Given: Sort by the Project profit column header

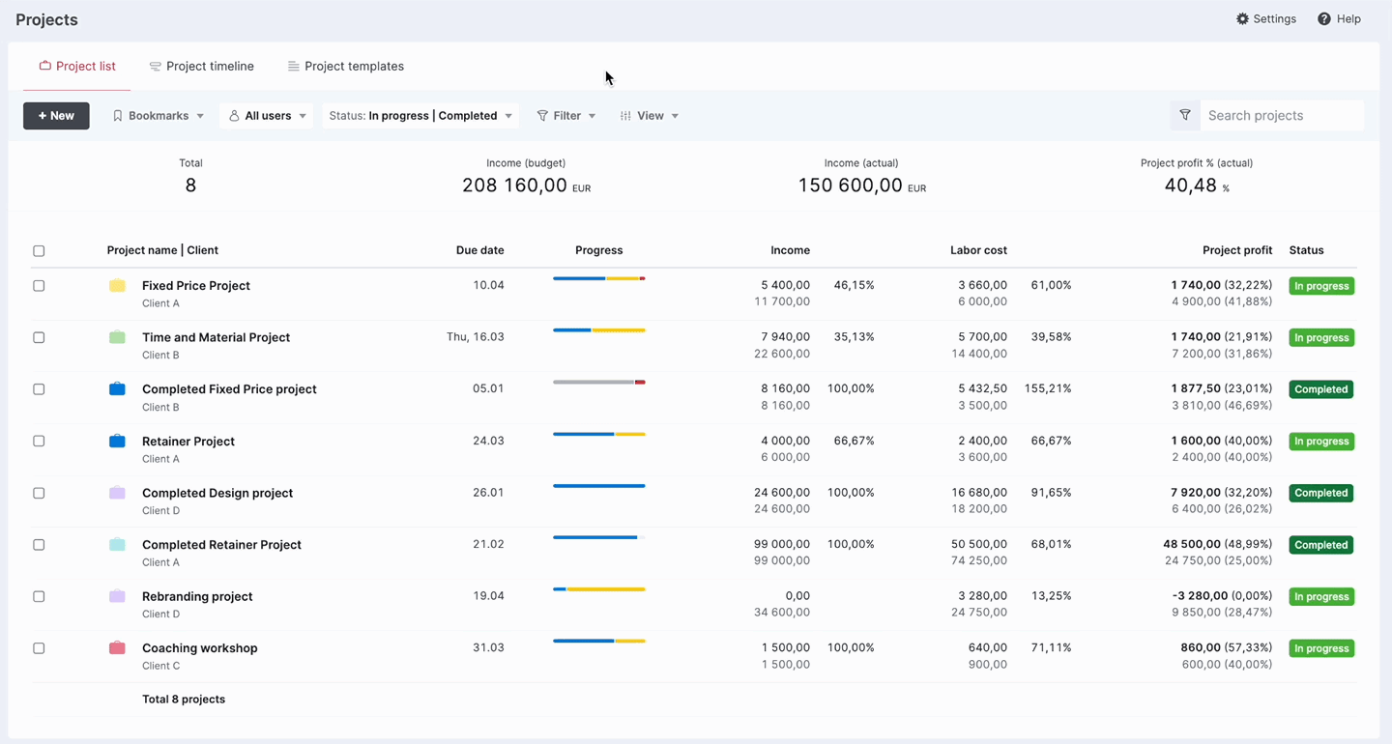Looking at the screenshot, I should [x=1237, y=250].
